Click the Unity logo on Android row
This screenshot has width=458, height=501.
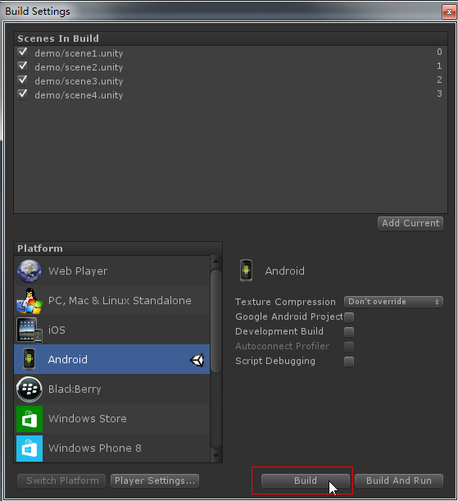197,360
